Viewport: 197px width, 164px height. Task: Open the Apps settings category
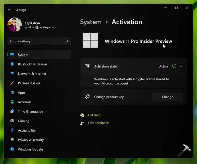[x=22, y=92]
